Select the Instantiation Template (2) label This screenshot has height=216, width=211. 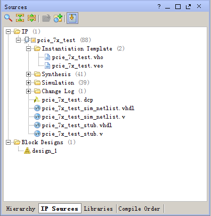point(83,48)
